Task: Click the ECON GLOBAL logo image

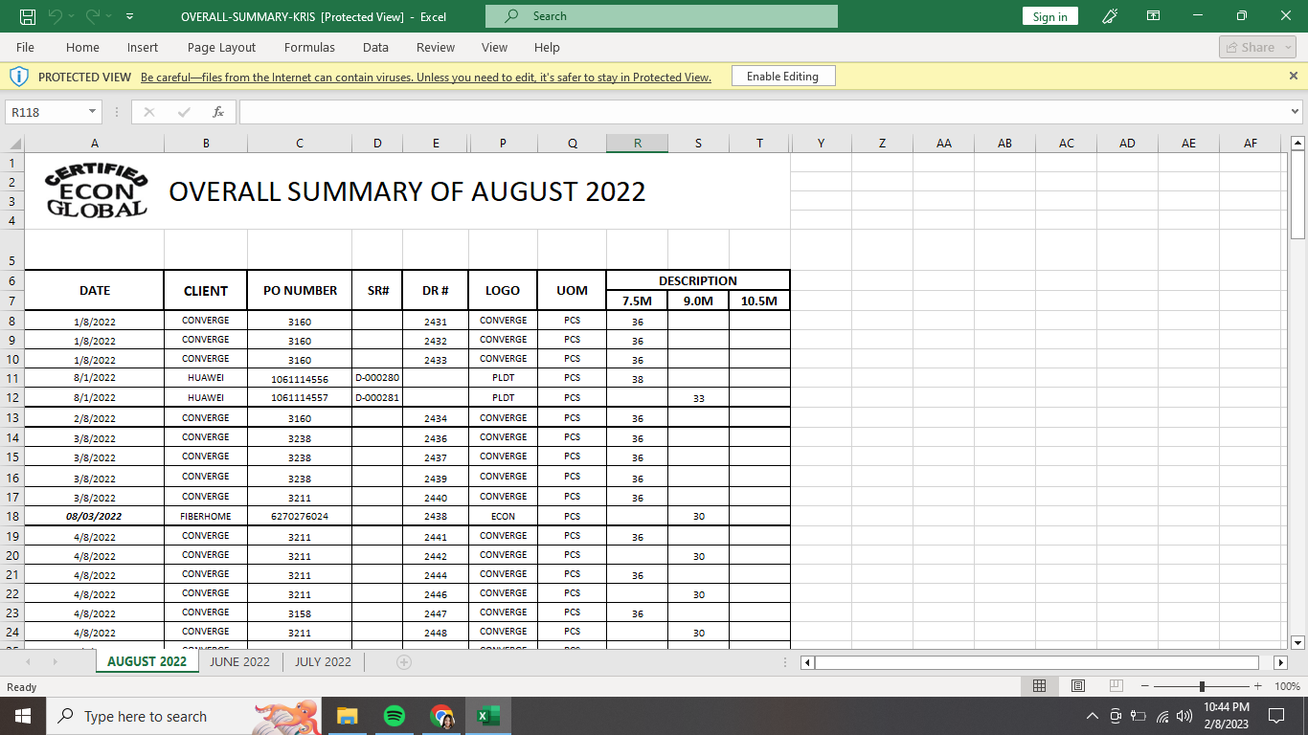Action: pos(97,189)
